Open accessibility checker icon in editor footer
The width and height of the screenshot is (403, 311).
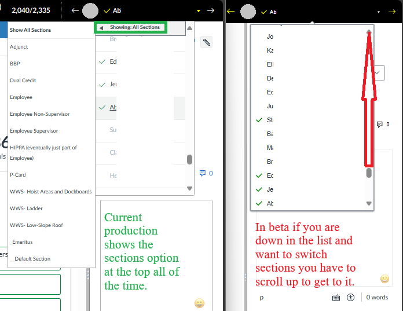coord(350,298)
